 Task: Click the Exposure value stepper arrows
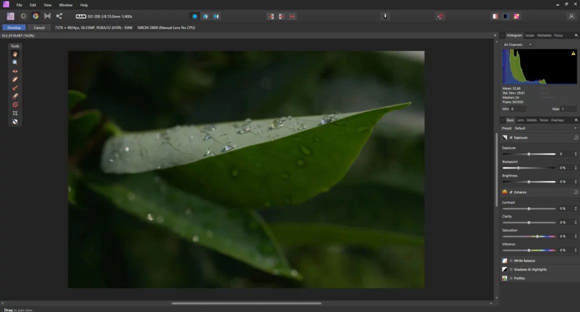coord(575,154)
